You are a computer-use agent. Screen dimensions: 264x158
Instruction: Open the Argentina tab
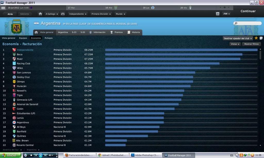click(63, 32)
